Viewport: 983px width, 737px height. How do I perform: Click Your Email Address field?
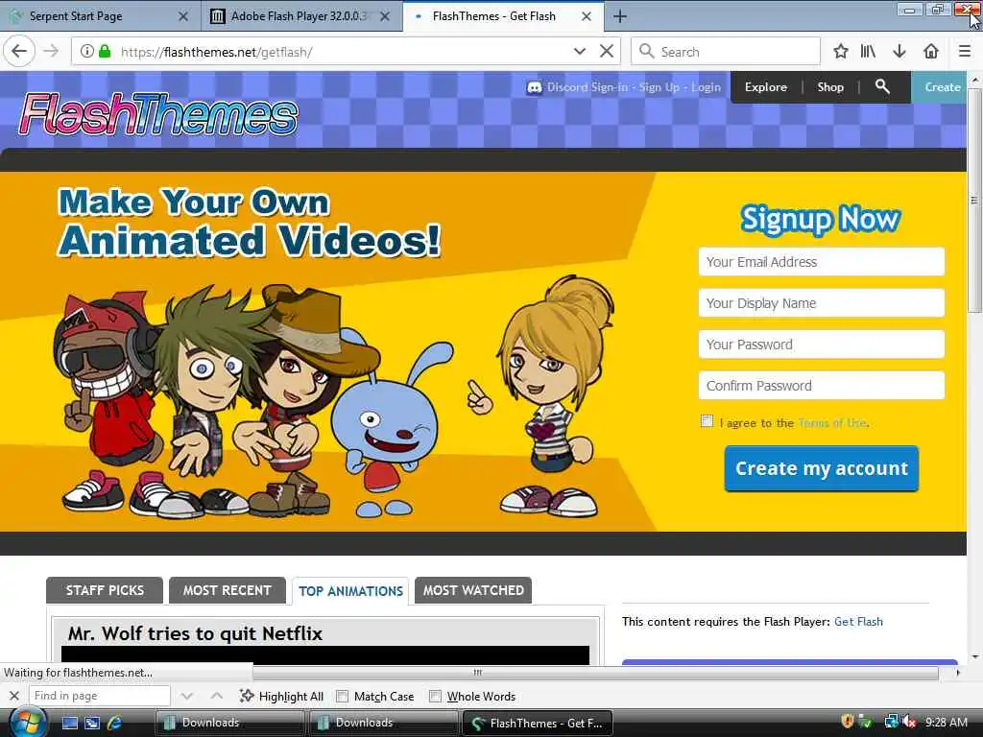(822, 261)
